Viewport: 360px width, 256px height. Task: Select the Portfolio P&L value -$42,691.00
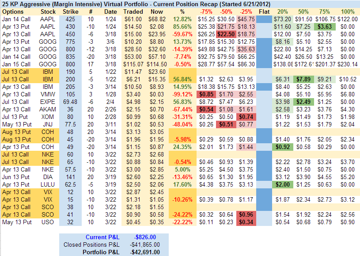click(144, 252)
